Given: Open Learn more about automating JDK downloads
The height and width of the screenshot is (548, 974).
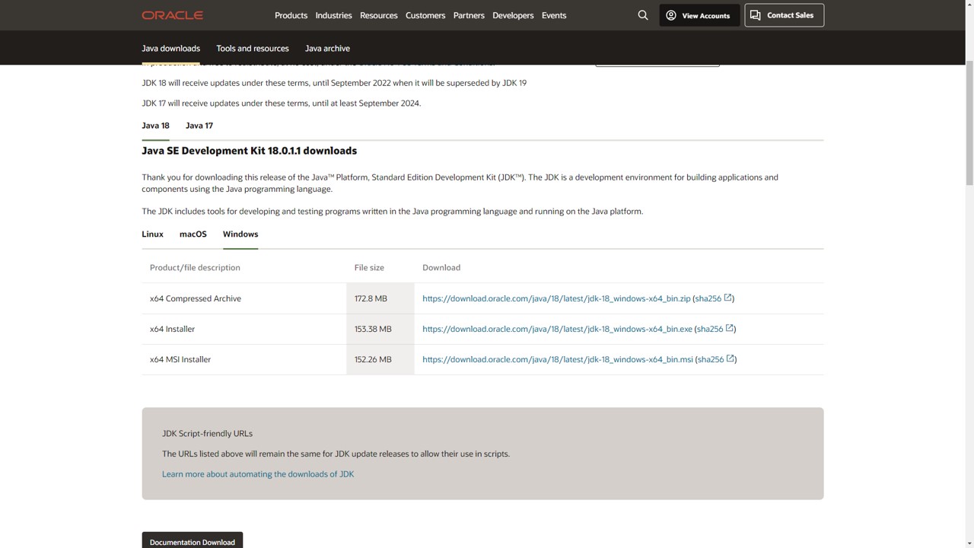Looking at the screenshot, I should click(258, 473).
